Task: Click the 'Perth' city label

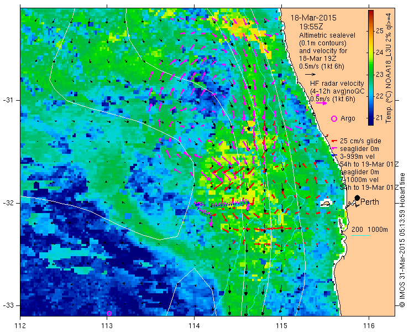Action: click(370, 202)
